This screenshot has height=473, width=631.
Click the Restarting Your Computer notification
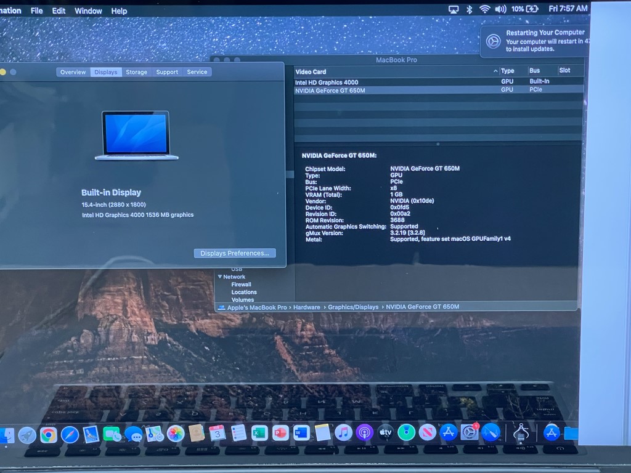[535, 41]
